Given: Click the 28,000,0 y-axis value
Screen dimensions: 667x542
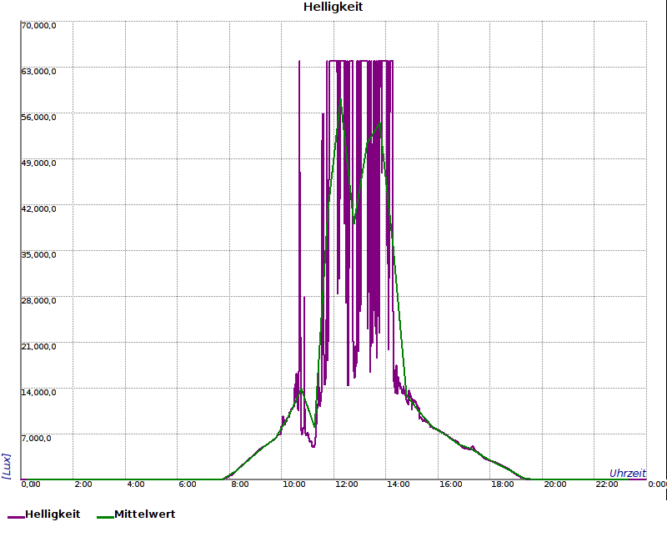Looking at the screenshot, I should [x=38, y=301].
